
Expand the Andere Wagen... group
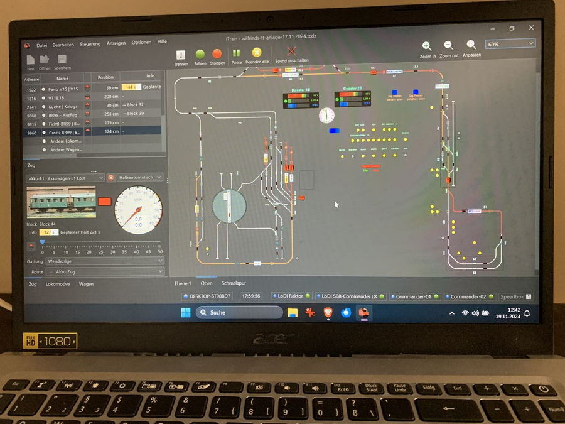tap(44, 149)
